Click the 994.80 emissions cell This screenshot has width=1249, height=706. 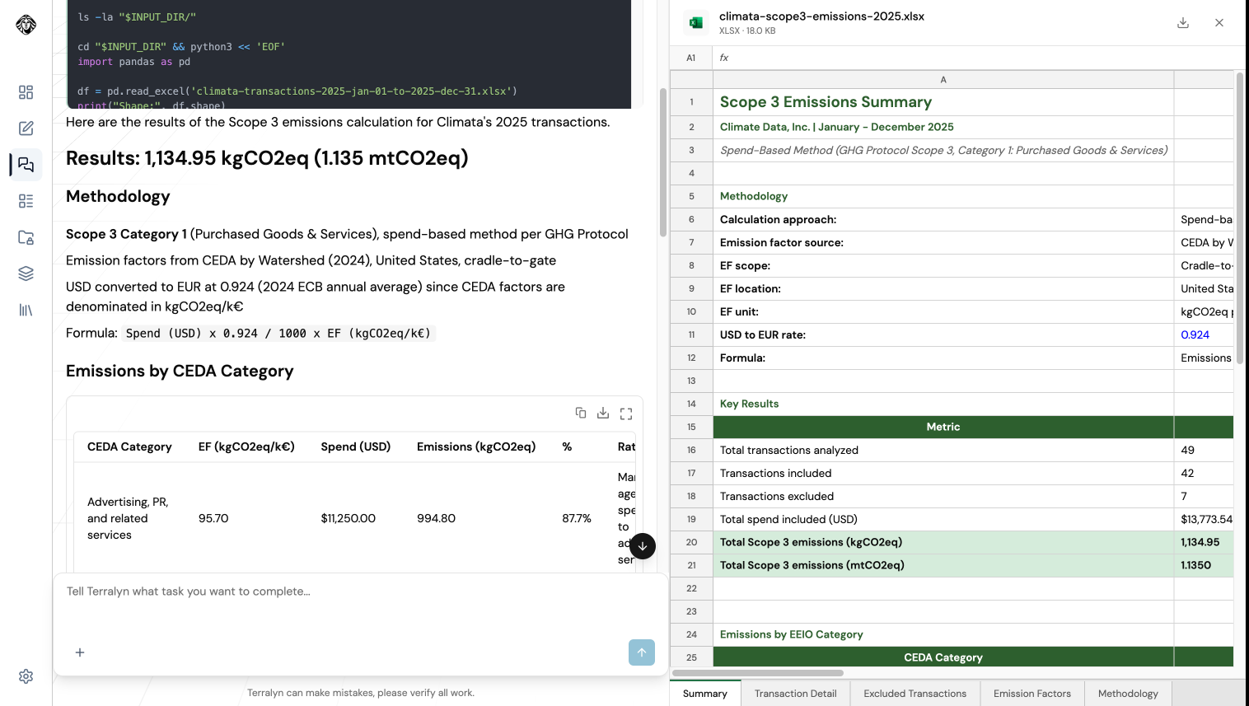click(436, 518)
